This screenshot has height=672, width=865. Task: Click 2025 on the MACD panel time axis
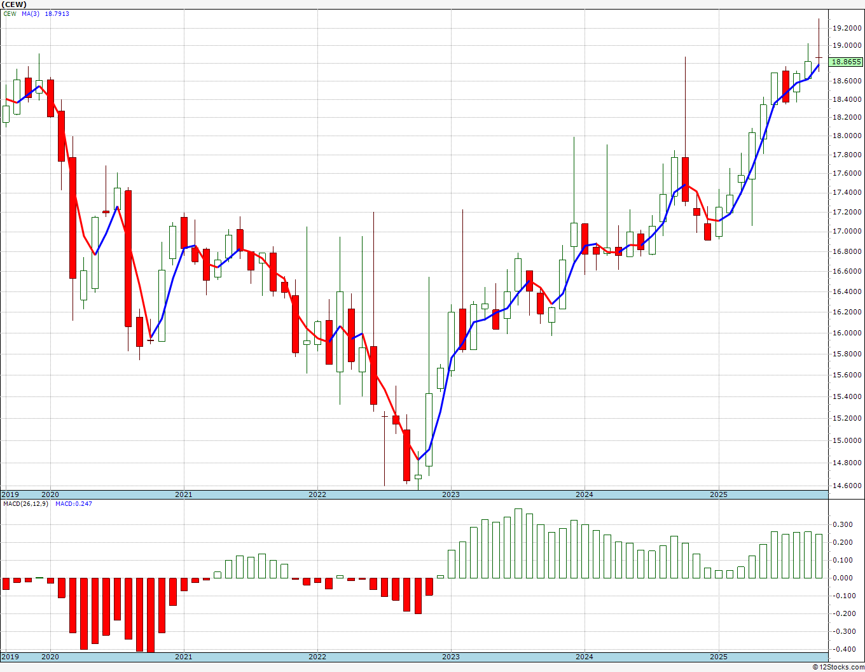point(719,657)
